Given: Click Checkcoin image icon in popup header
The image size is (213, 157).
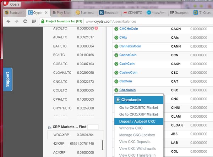Looking at the screenshot, I should (x=118, y=100).
